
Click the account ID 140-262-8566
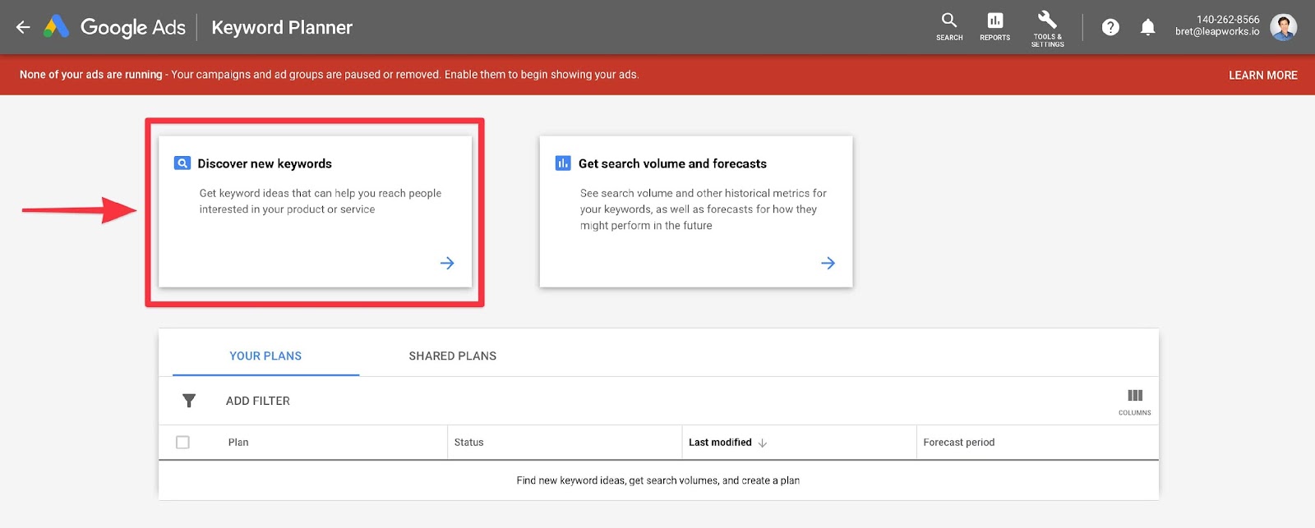[1228, 20]
